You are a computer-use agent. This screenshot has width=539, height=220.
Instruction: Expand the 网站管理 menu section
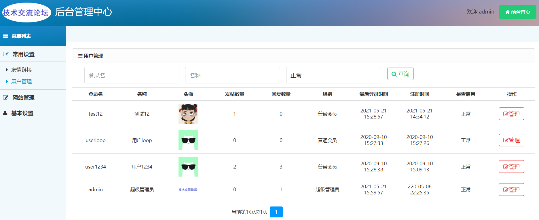click(x=23, y=97)
